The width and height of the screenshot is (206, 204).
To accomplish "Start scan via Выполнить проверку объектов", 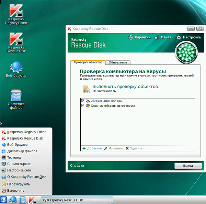I will point(125,86).
